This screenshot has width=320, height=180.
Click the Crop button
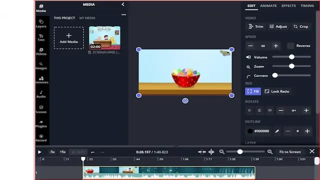[x=301, y=26]
